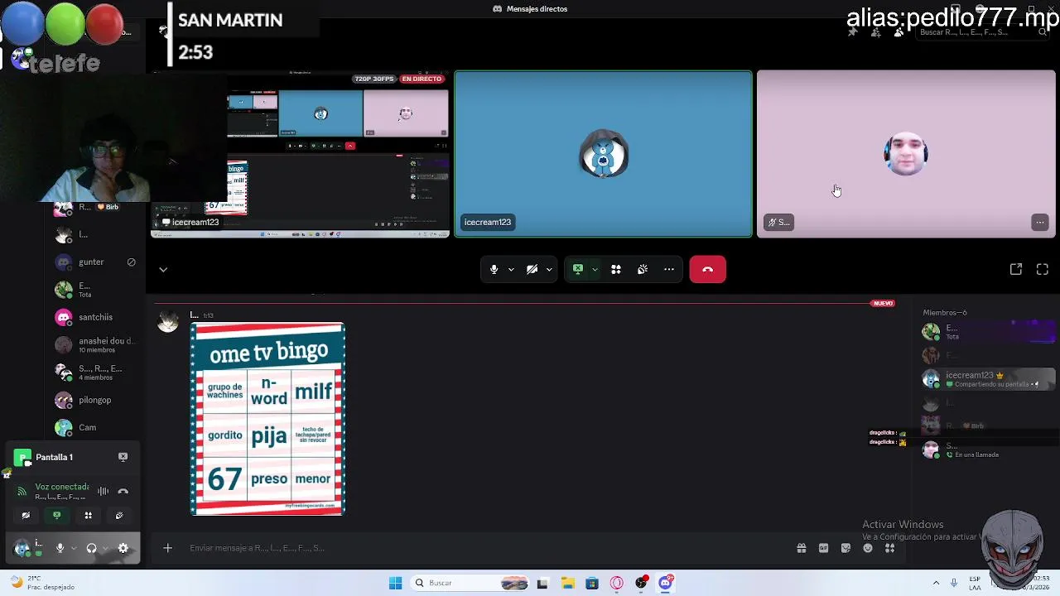This screenshot has height=596, width=1060.
Task: Open sticker picker
Action: [x=846, y=548]
